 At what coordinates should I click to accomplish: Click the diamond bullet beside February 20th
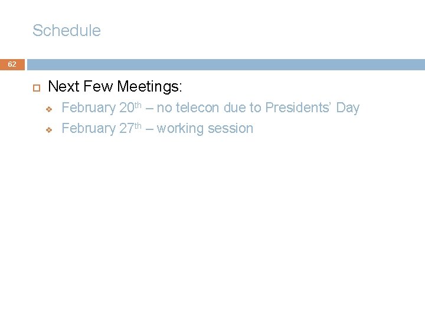(x=50, y=109)
